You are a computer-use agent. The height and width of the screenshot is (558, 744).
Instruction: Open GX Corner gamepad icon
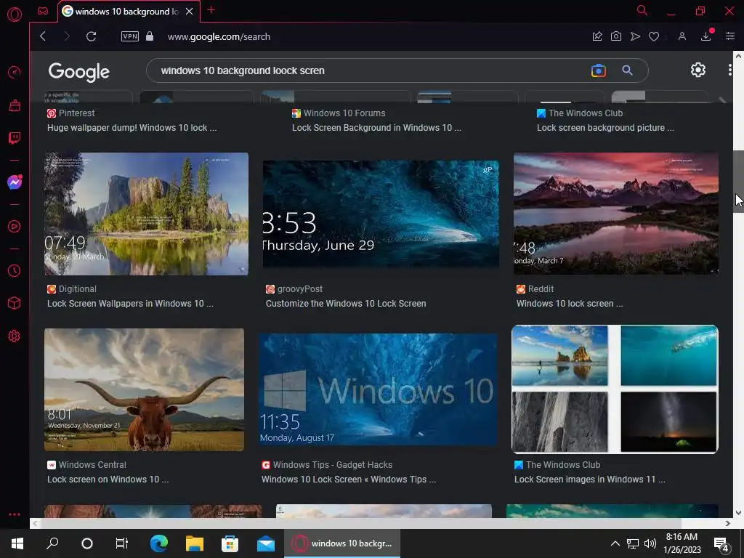43,11
